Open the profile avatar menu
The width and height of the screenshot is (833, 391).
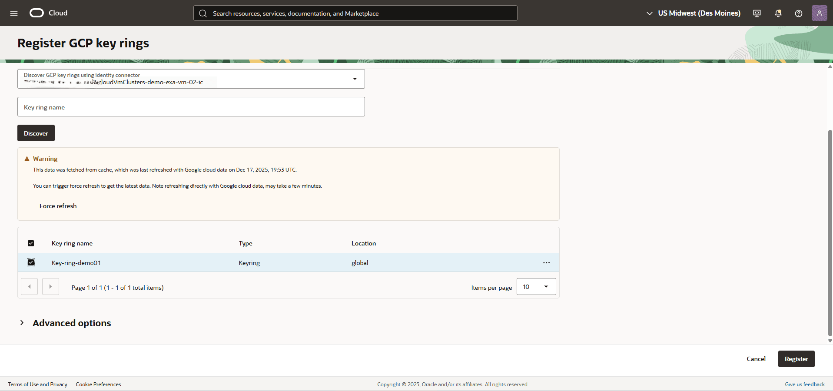pos(820,13)
